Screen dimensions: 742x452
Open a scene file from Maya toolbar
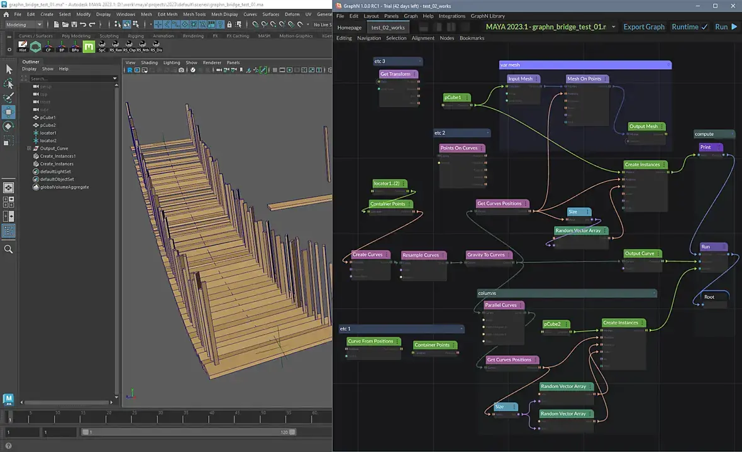coord(65,25)
